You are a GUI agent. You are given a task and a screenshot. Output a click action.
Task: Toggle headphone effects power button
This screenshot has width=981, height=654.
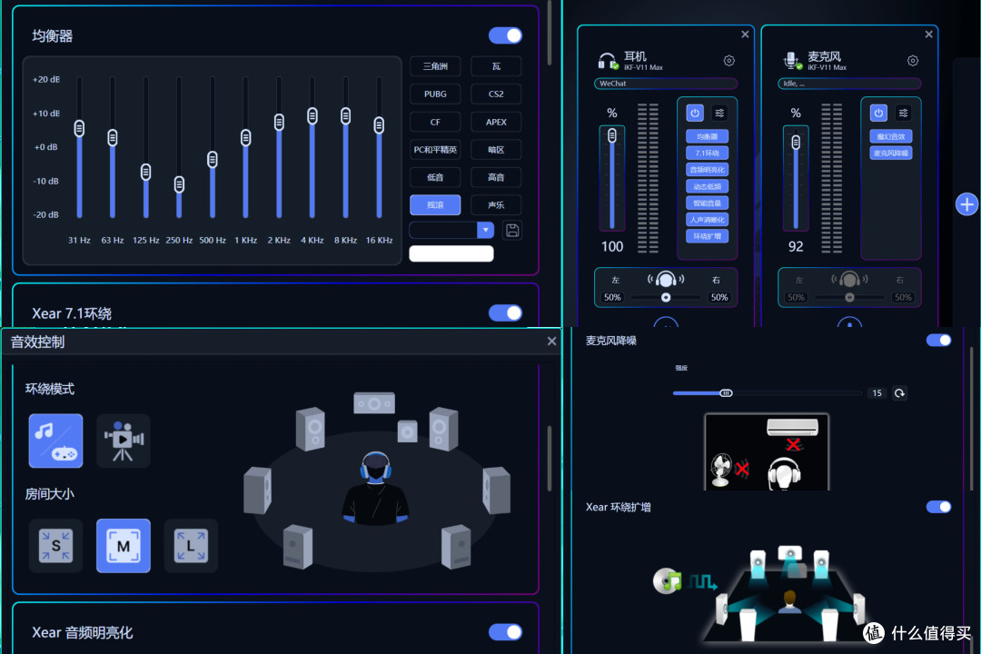(695, 113)
